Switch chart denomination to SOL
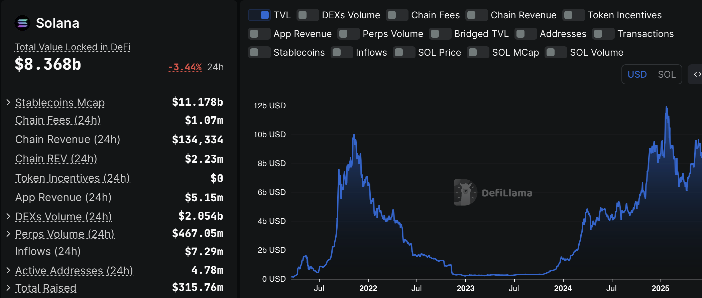Viewport: 702px width, 298px height. click(x=667, y=74)
